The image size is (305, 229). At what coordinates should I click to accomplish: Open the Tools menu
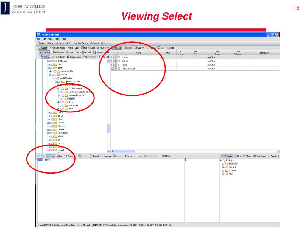click(x=57, y=39)
